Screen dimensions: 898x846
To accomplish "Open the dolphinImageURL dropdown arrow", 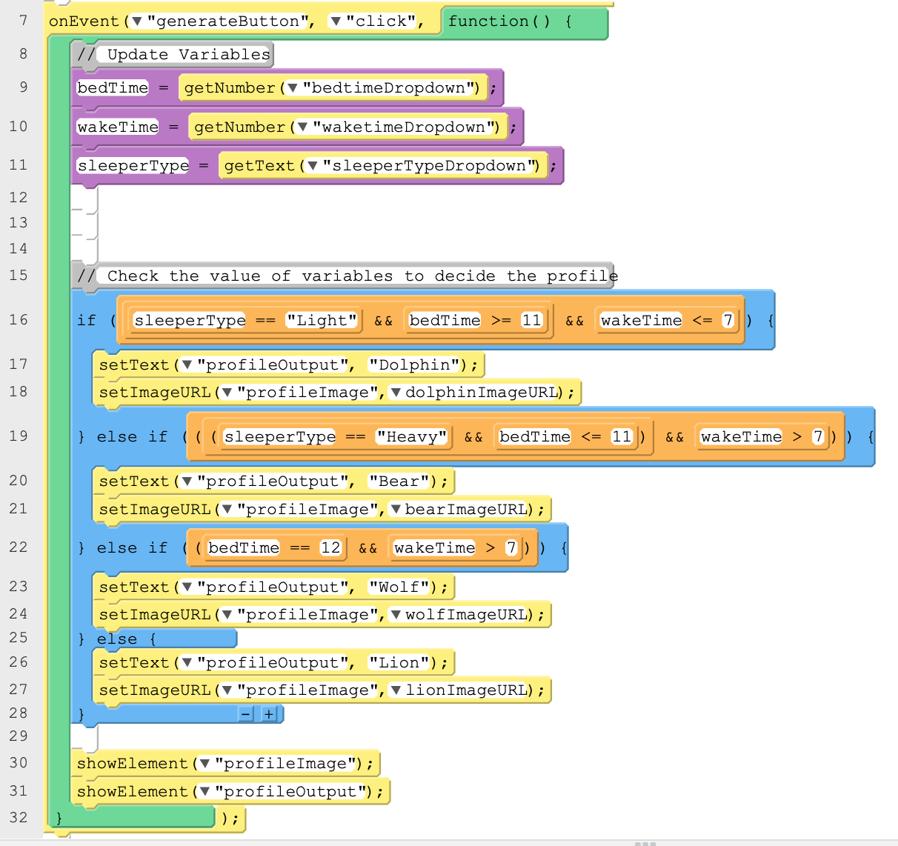I will click(396, 393).
